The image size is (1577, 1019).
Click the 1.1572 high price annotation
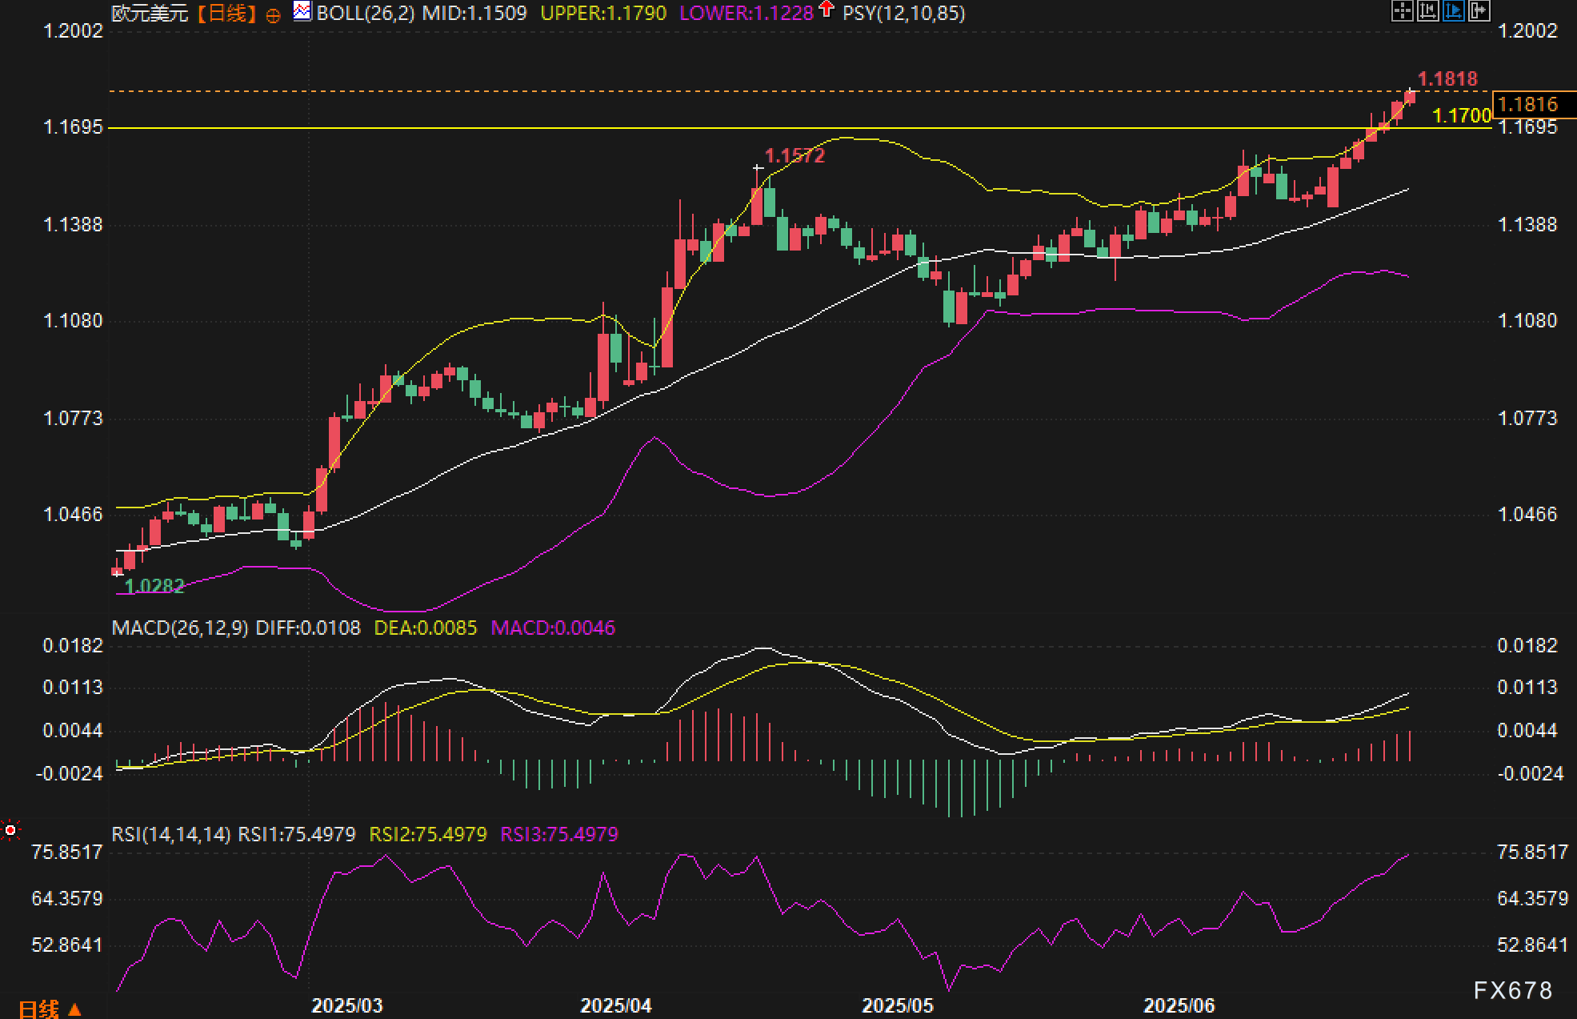[x=794, y=156]
